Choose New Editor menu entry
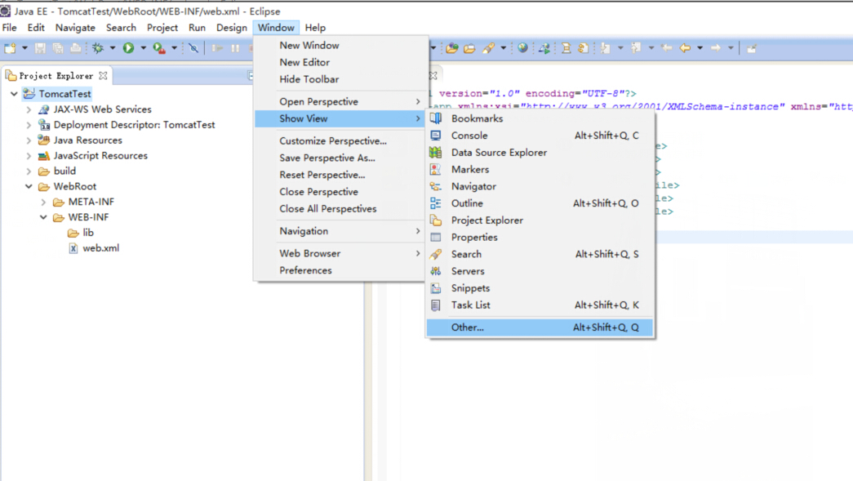This screenshot has height=481, width=853. (342, 62)
